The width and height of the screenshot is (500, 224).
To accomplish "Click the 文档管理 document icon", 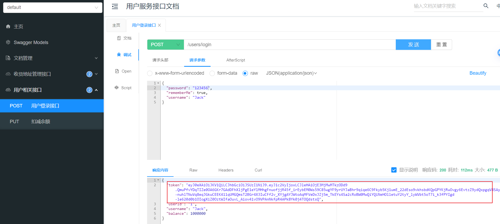I will [x=8, y=58].
